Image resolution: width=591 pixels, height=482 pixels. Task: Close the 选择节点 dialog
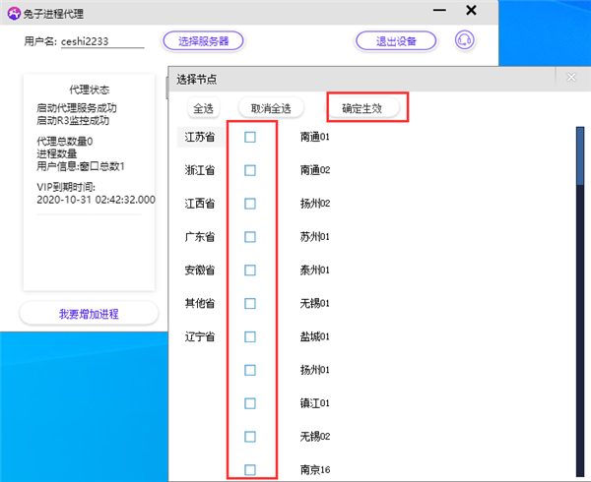coord(571,78)
